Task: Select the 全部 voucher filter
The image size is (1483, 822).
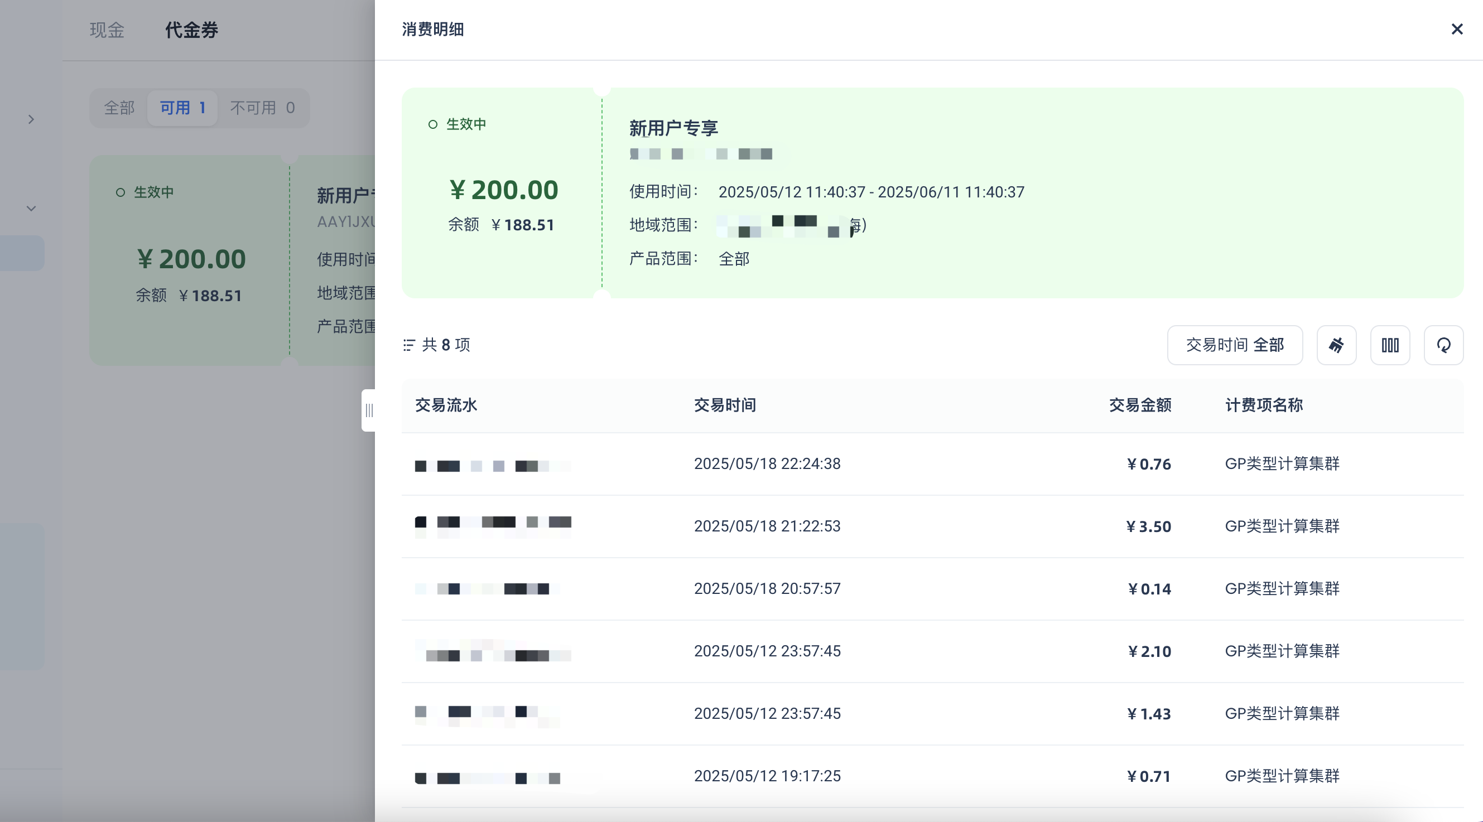Action: 119,108
